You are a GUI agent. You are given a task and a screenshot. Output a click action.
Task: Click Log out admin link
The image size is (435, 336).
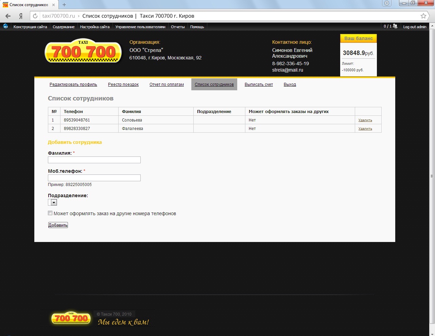click(414, 27)
